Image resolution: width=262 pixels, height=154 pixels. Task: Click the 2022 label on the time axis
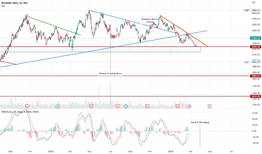pyautogui.click(x=51, y=151)
